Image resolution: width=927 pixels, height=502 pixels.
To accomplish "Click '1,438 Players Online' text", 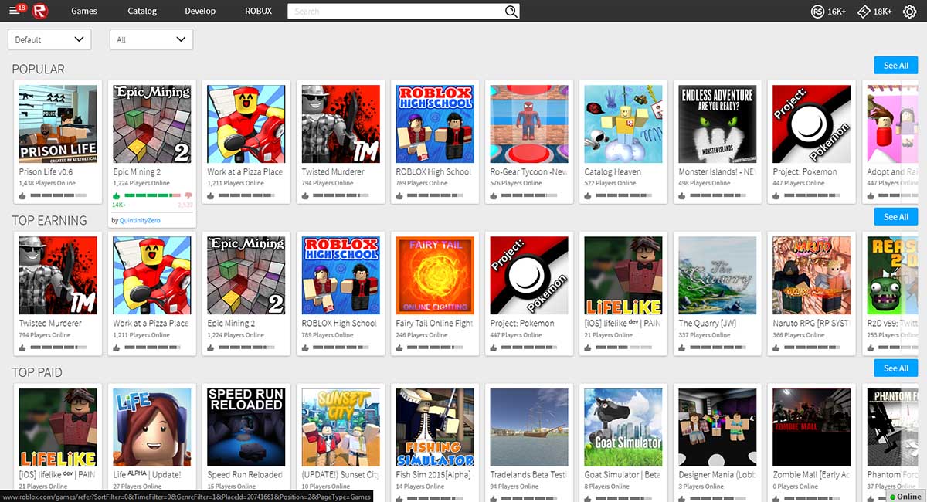I will (x=47, y=183).
